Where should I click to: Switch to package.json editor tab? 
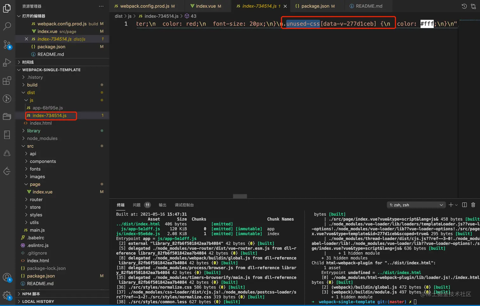coord(315,6)
